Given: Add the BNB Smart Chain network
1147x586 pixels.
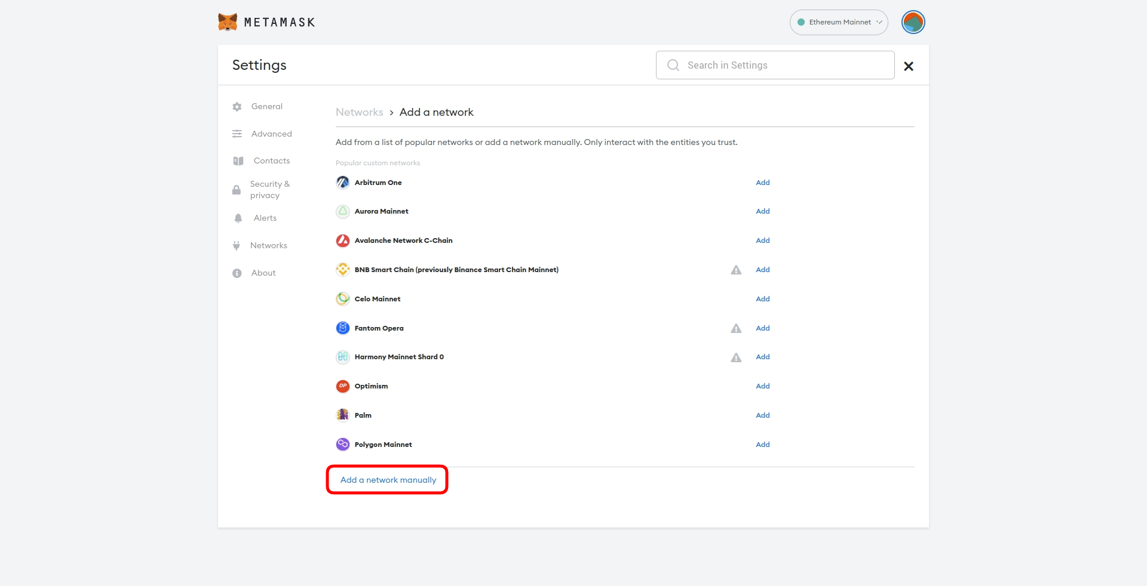Looking at the screenshot, I should coord(763,270).
